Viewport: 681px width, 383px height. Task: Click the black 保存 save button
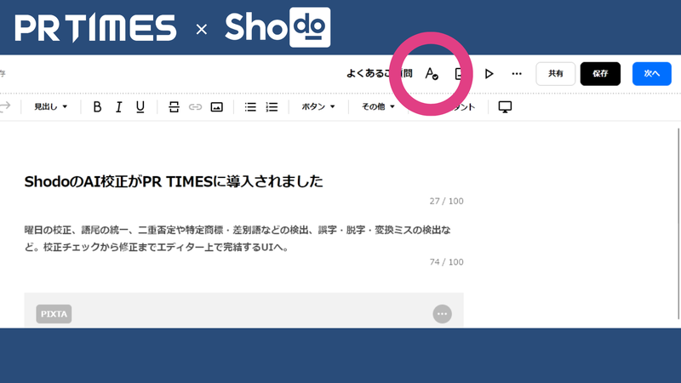coord(600,74)
